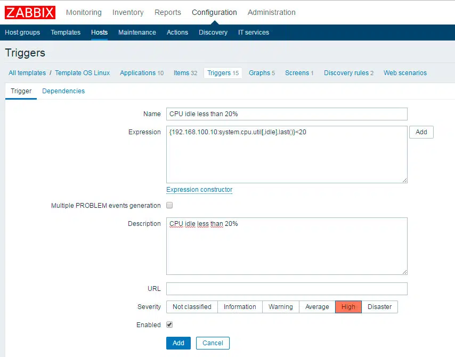Navigate to Maintenance submenu

click(x=137, y=33)
